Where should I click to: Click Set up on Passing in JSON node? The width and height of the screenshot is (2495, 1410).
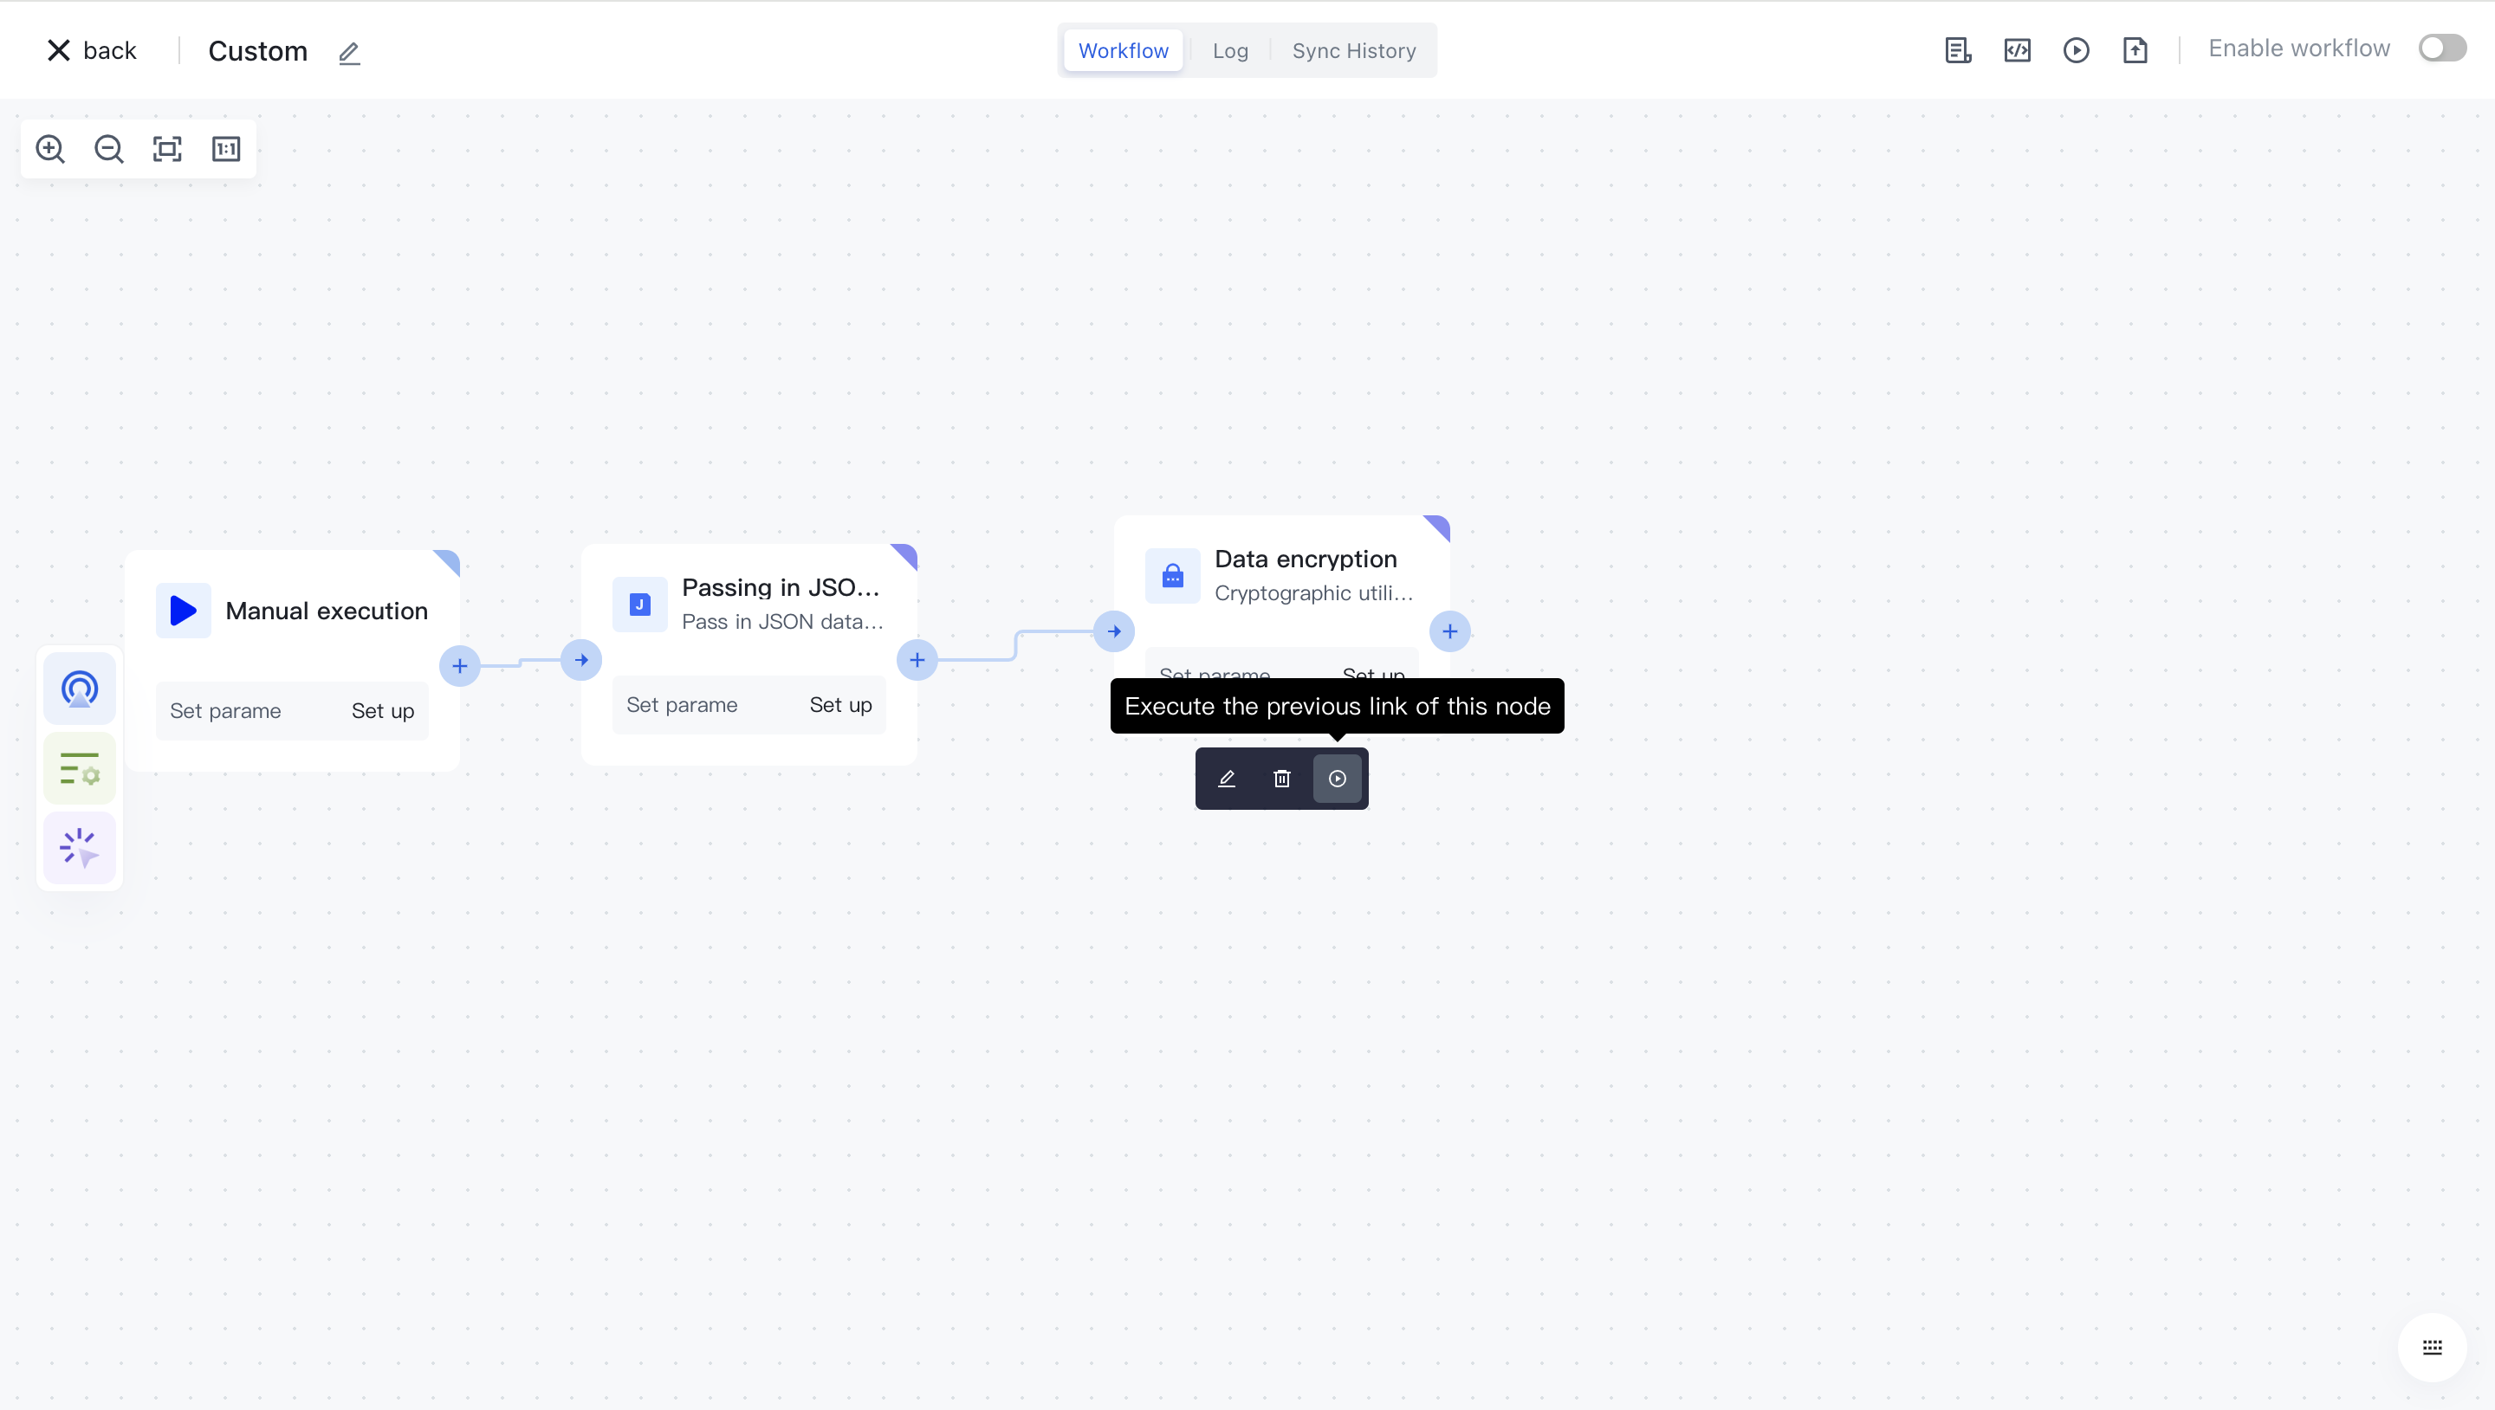click(x=839, y=705)
